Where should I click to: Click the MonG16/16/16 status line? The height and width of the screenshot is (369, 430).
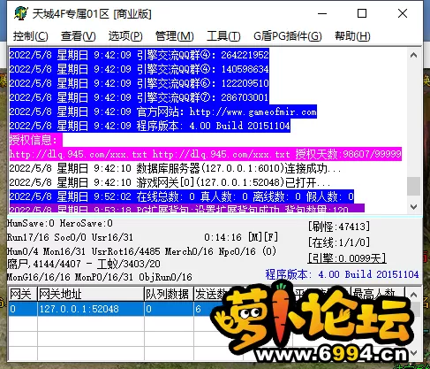(100, 277)
